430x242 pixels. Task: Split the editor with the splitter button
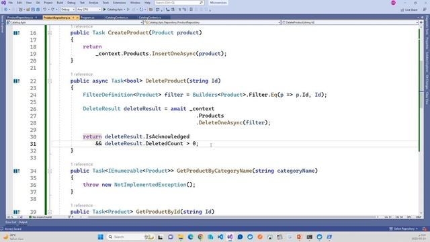coord(421,22)
